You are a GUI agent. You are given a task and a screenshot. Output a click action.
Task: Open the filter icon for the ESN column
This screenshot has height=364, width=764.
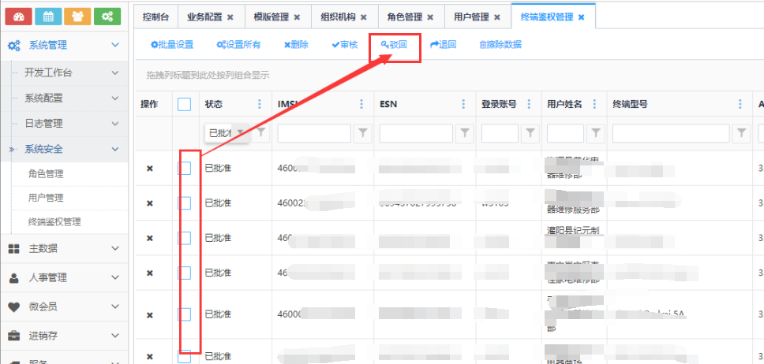pyautogui.click(x=465, y=133)
